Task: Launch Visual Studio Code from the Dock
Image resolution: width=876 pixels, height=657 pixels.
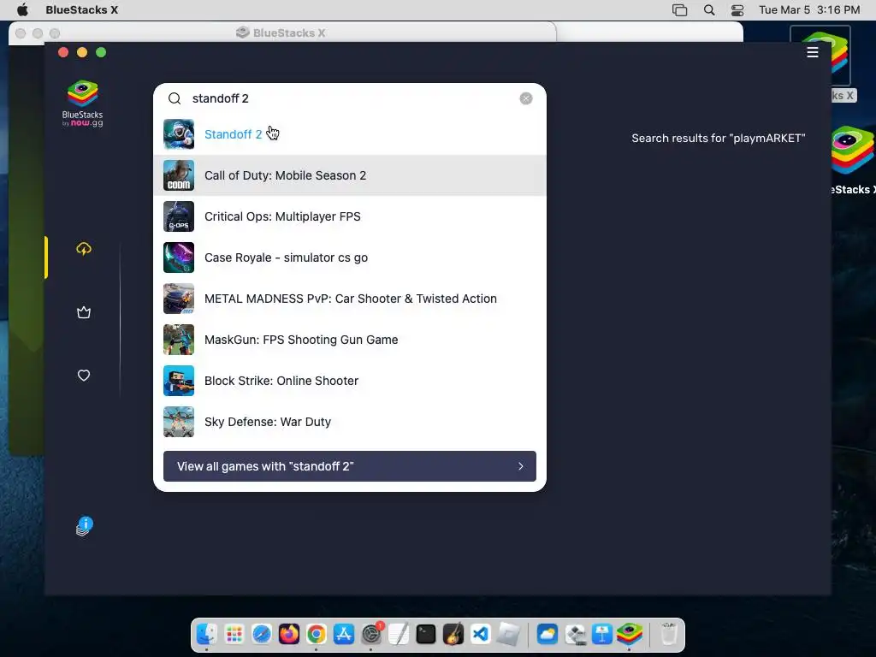Action: [481, 635]
